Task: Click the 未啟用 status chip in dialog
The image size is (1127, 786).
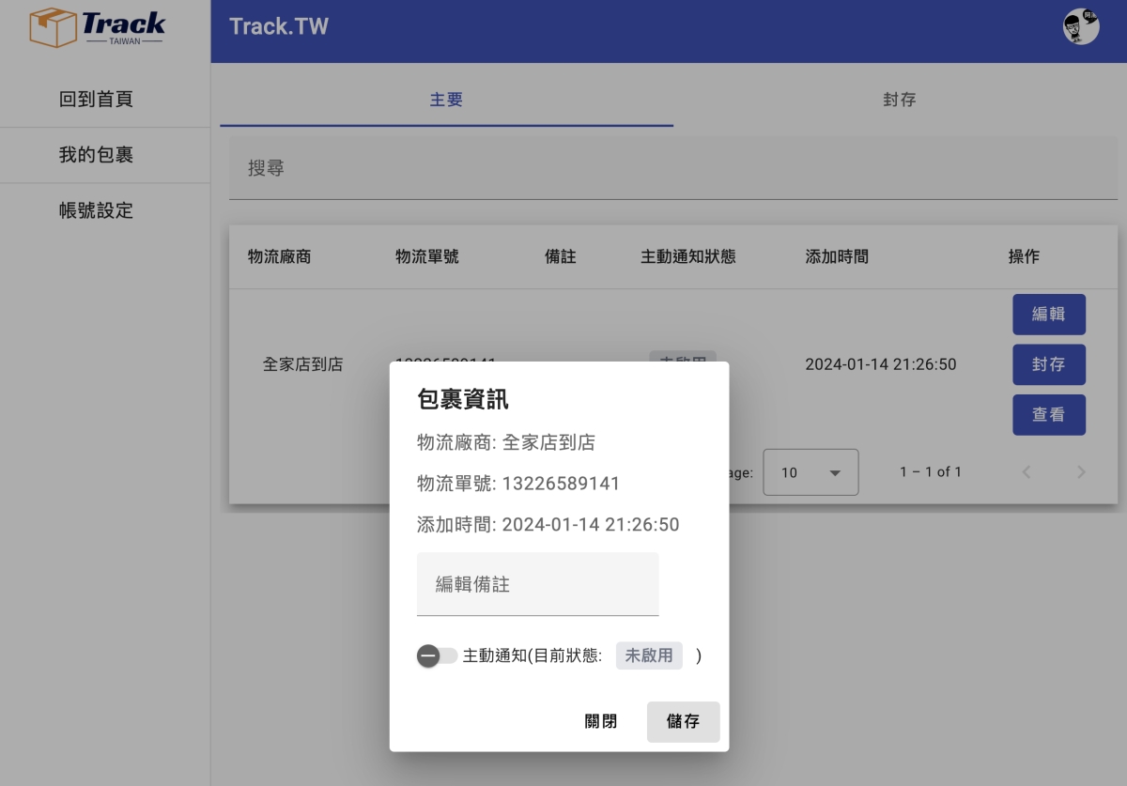Action: coord(649,655)
